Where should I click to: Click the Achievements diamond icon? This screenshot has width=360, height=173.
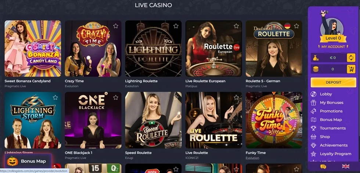tap(313, 145)
